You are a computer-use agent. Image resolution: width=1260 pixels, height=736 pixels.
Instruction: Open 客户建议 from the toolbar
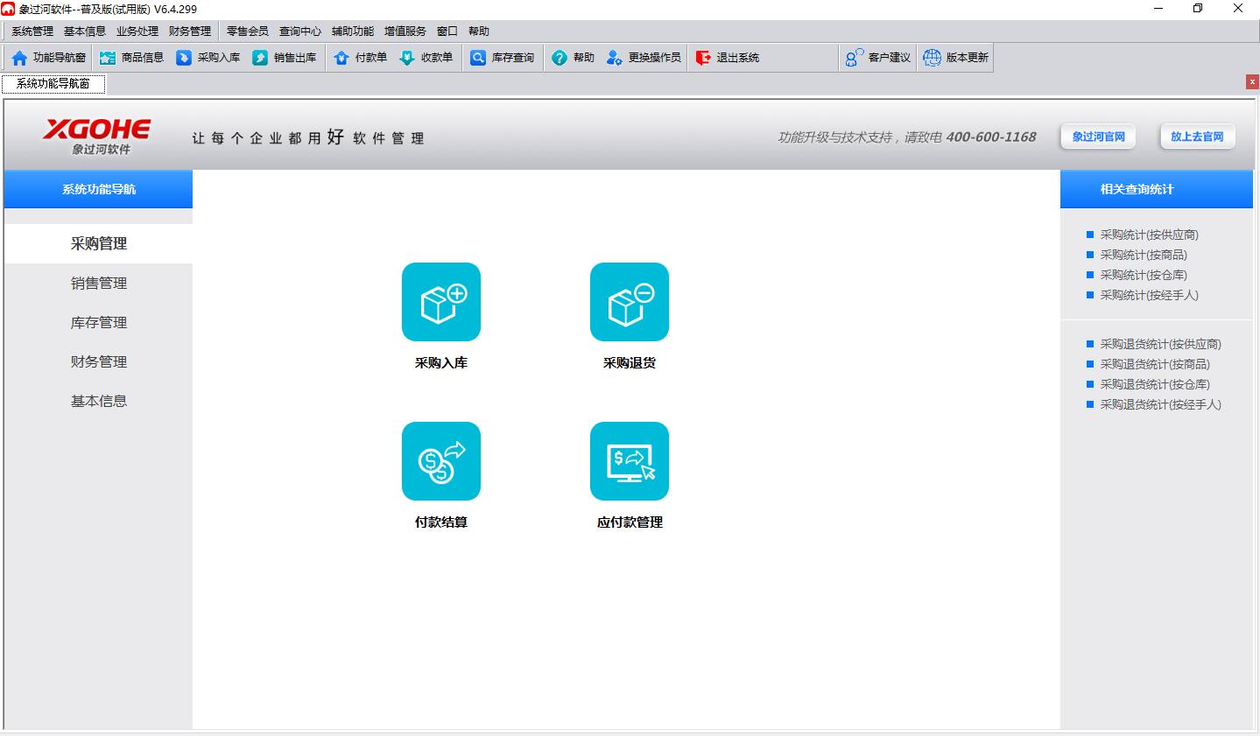tap(878, 58)
